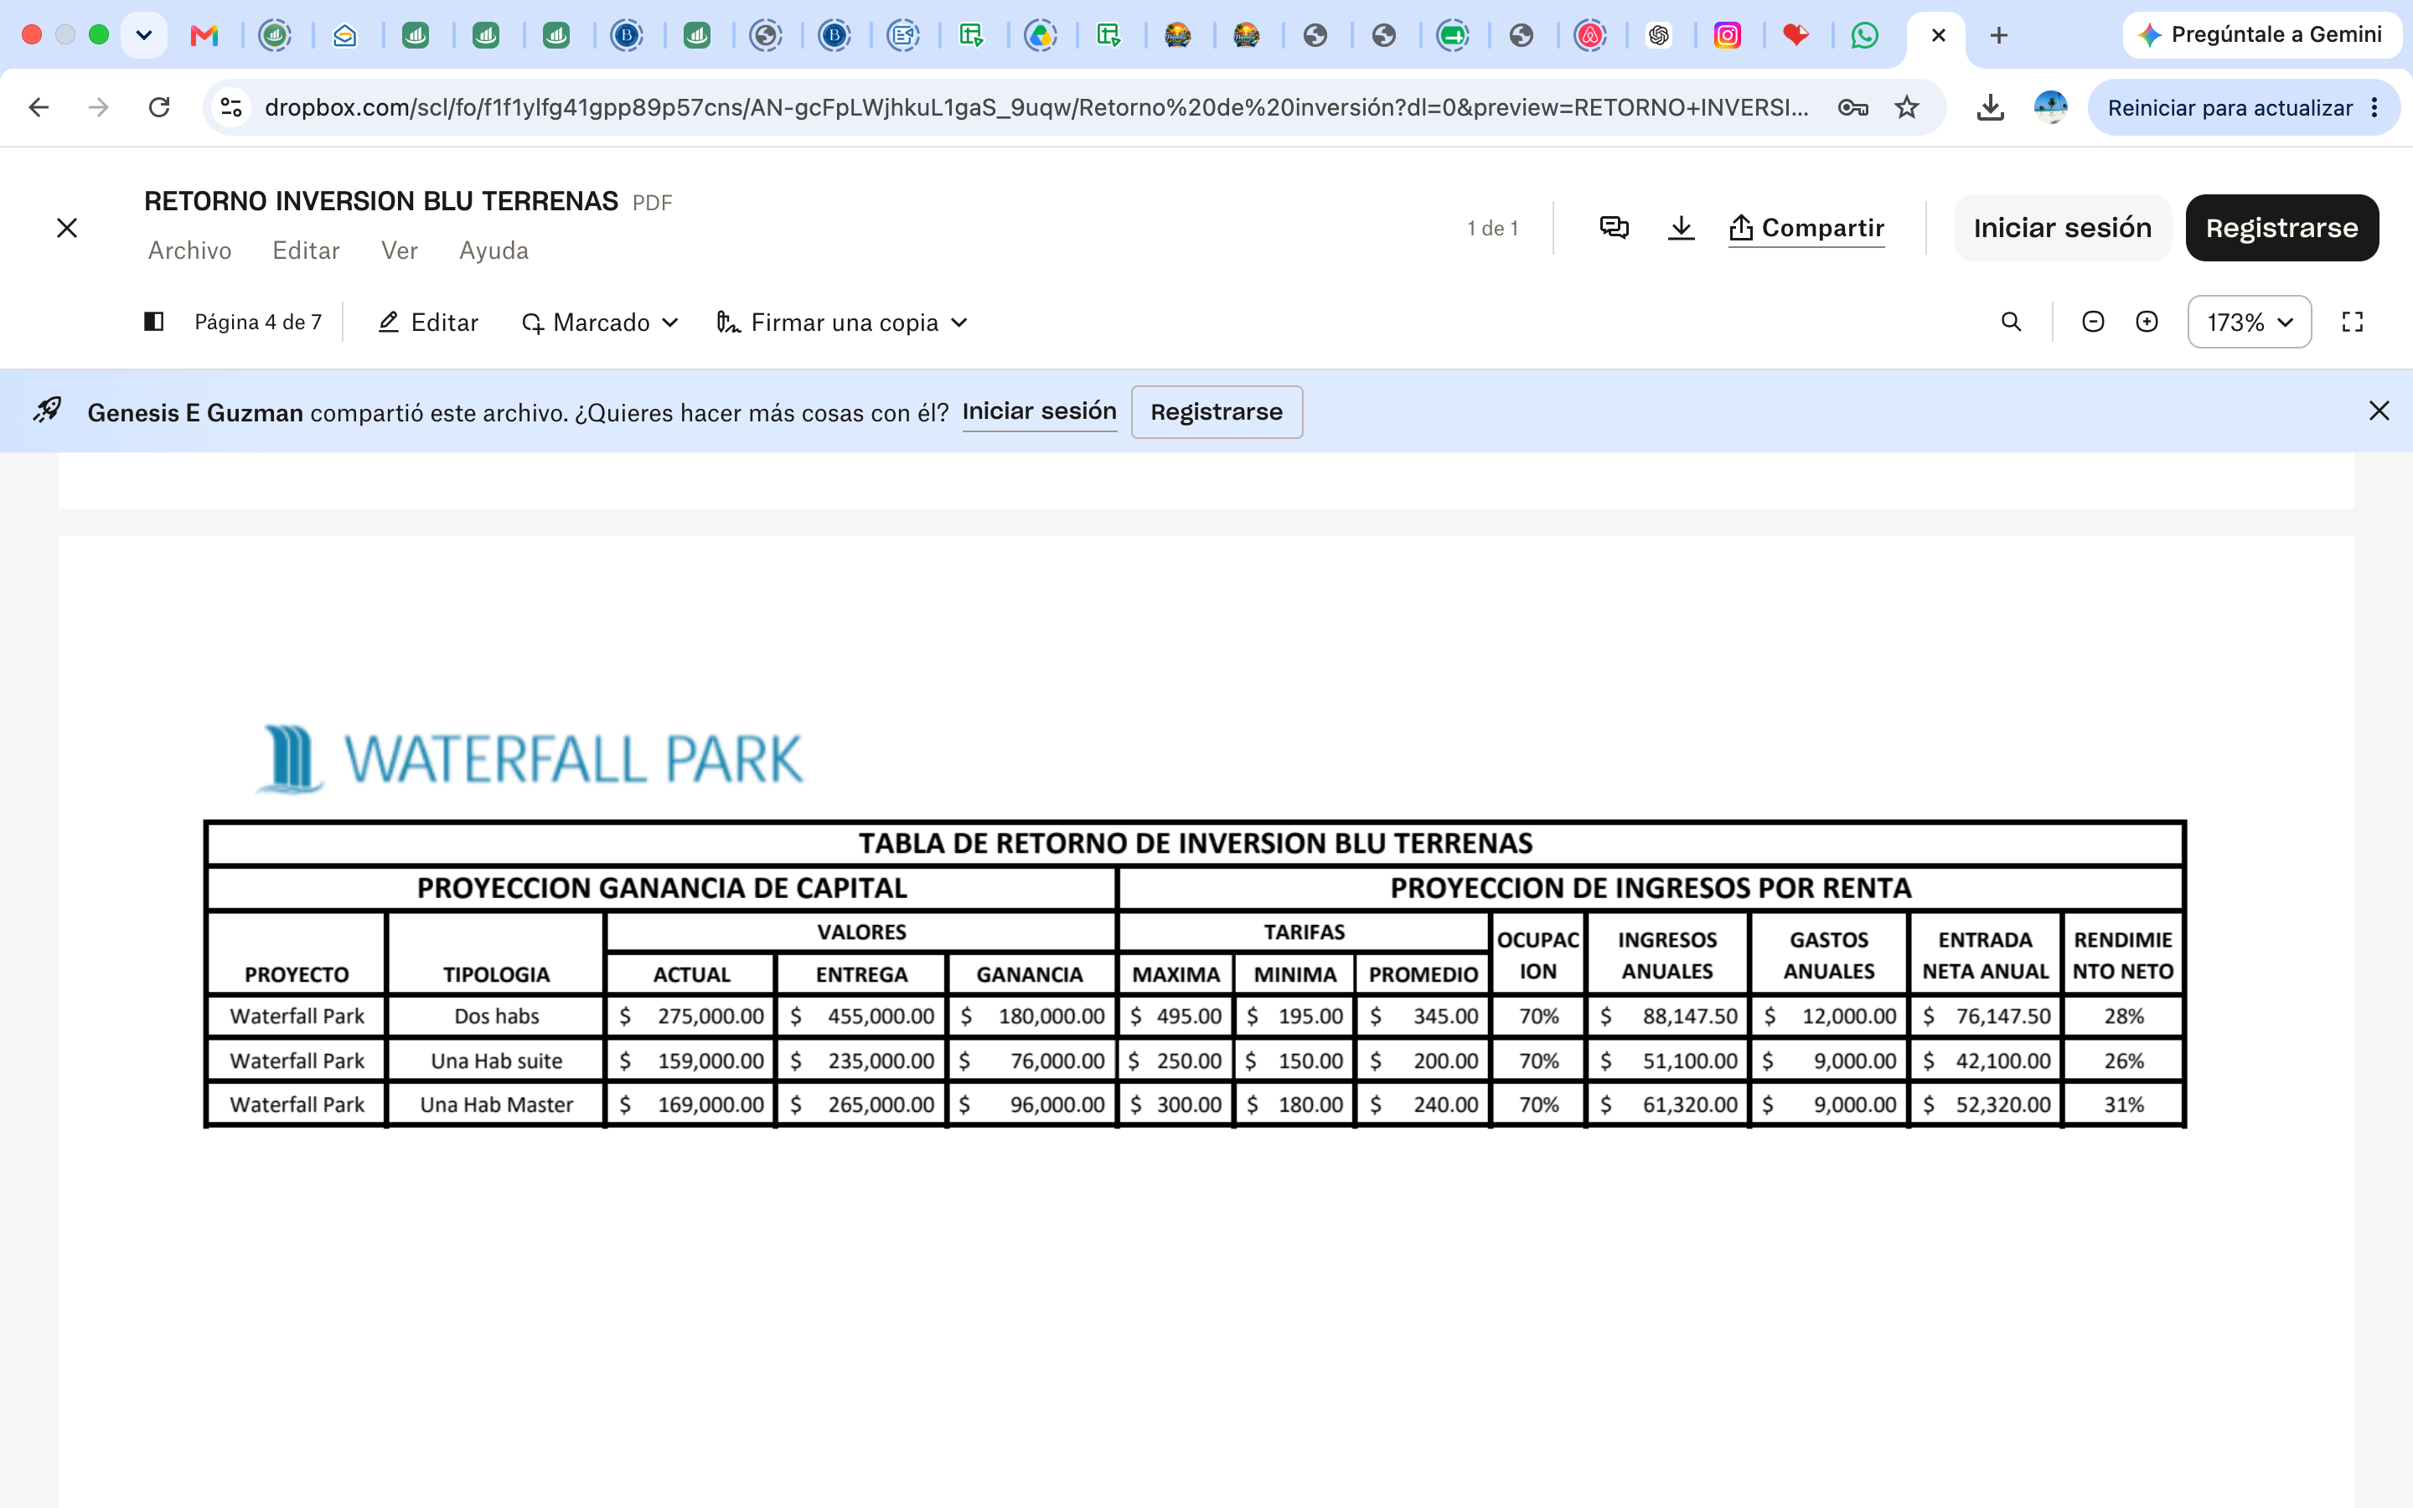Viewport: 2413px width, 1508px height.
Task: Click the $ 76,147.50 entrada neta cell
Action: 1985,1016
